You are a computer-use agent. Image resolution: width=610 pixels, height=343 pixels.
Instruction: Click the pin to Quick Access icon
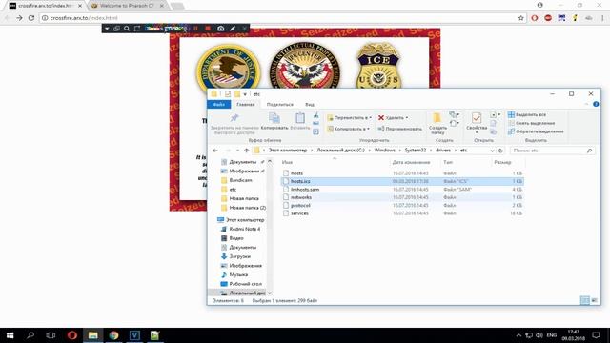[x=234, y=118]
